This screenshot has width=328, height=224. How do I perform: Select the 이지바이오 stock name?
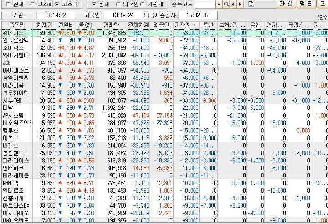pyautogui.click(x=15, y=213)
